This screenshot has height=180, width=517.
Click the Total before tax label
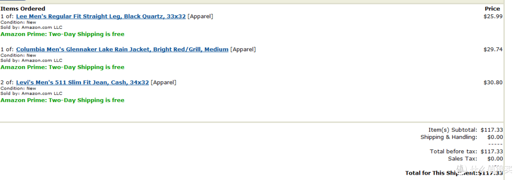pyautogui.click(x=453, y=152)
